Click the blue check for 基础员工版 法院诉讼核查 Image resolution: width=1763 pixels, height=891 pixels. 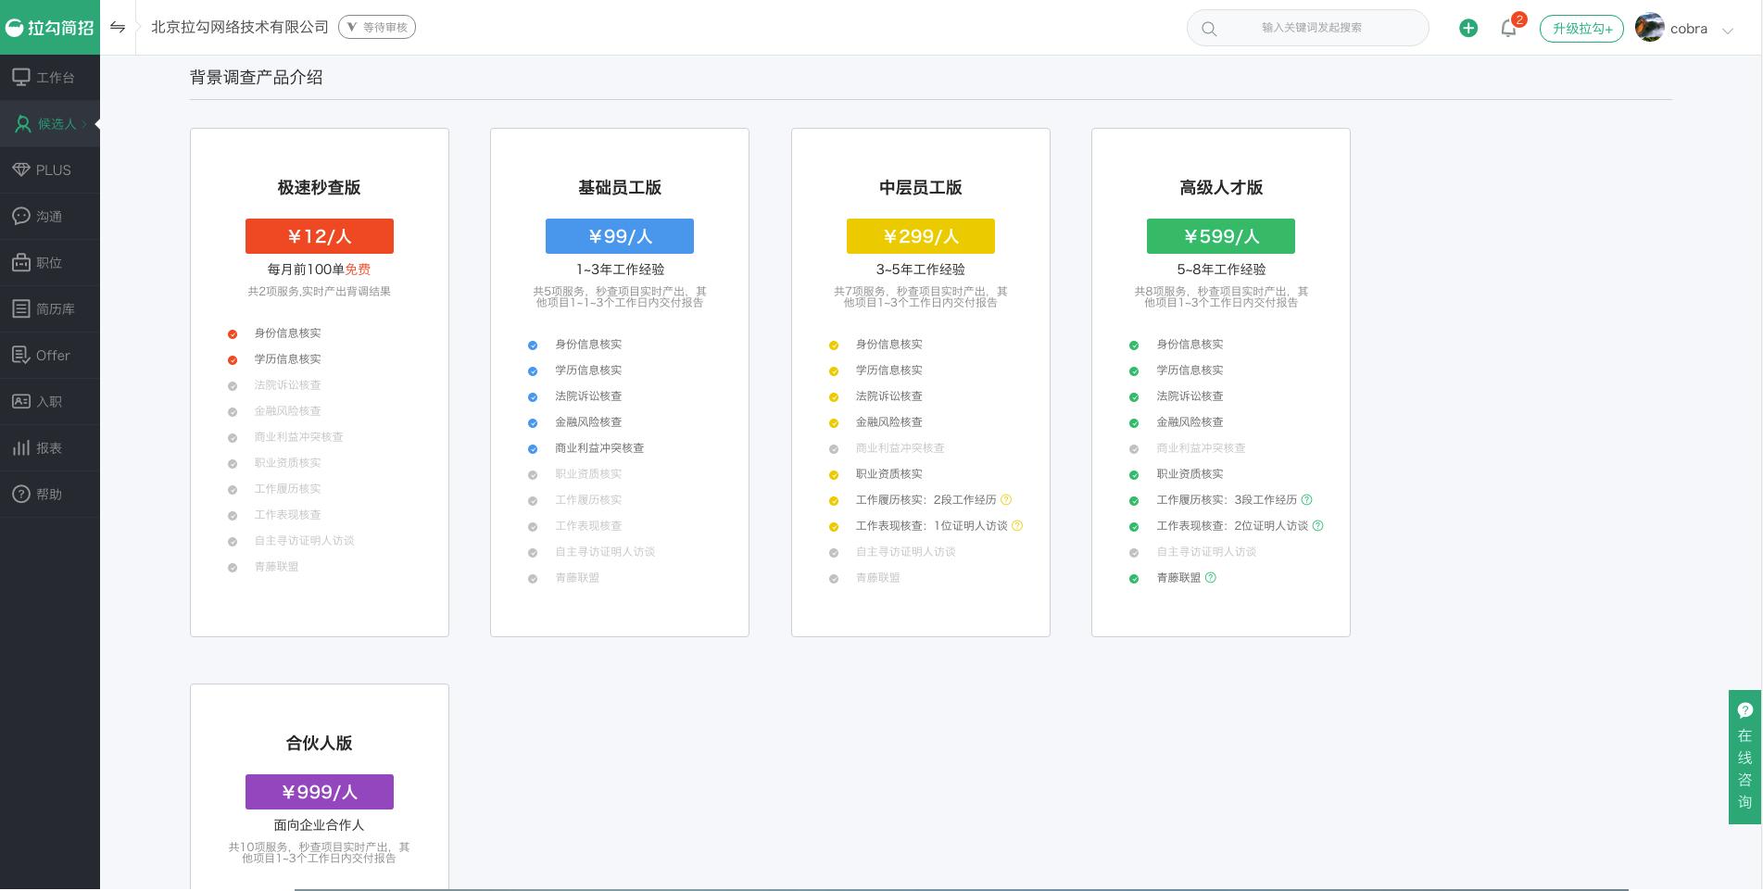click(x=533, y=397)
